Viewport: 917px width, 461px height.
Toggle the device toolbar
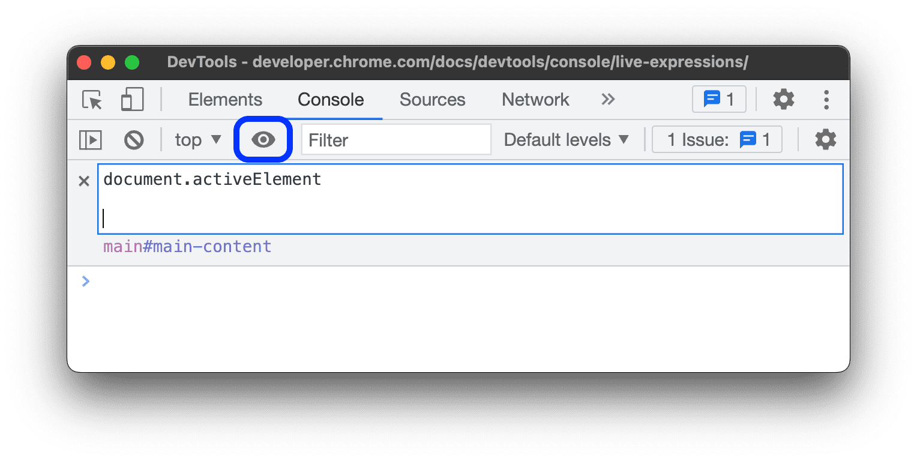click(x=131, y=100)
